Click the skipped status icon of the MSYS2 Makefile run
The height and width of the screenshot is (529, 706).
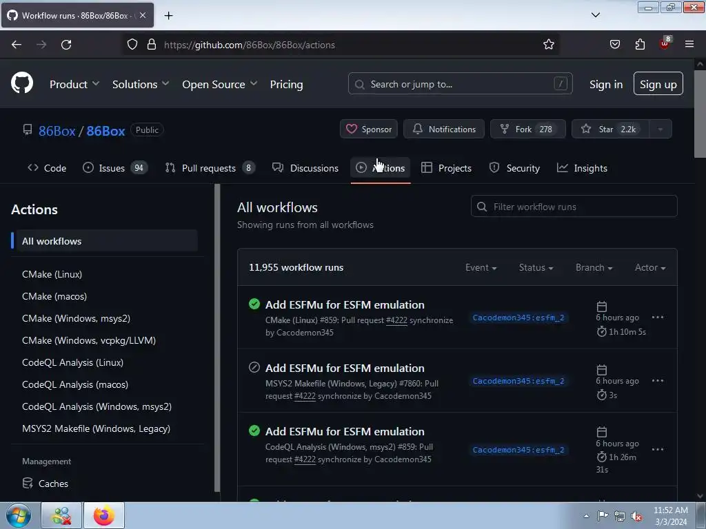pos(254,368)
